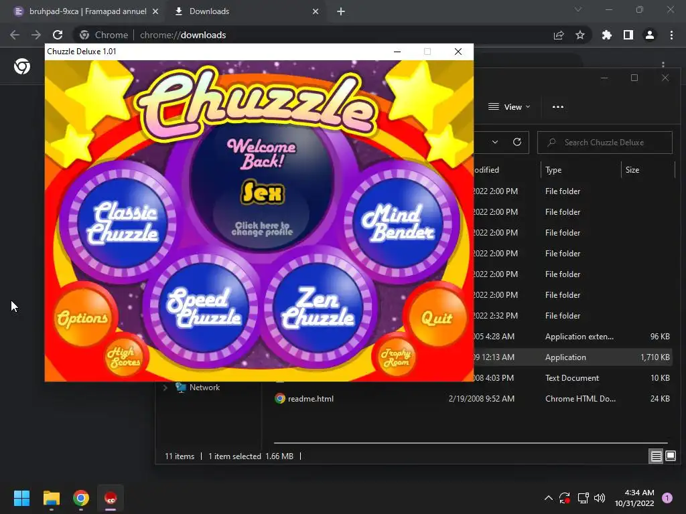Viewport: 686px width, 514px height.
Task: Start the Speed Chuzzle game mode
Action: point(203,308)
